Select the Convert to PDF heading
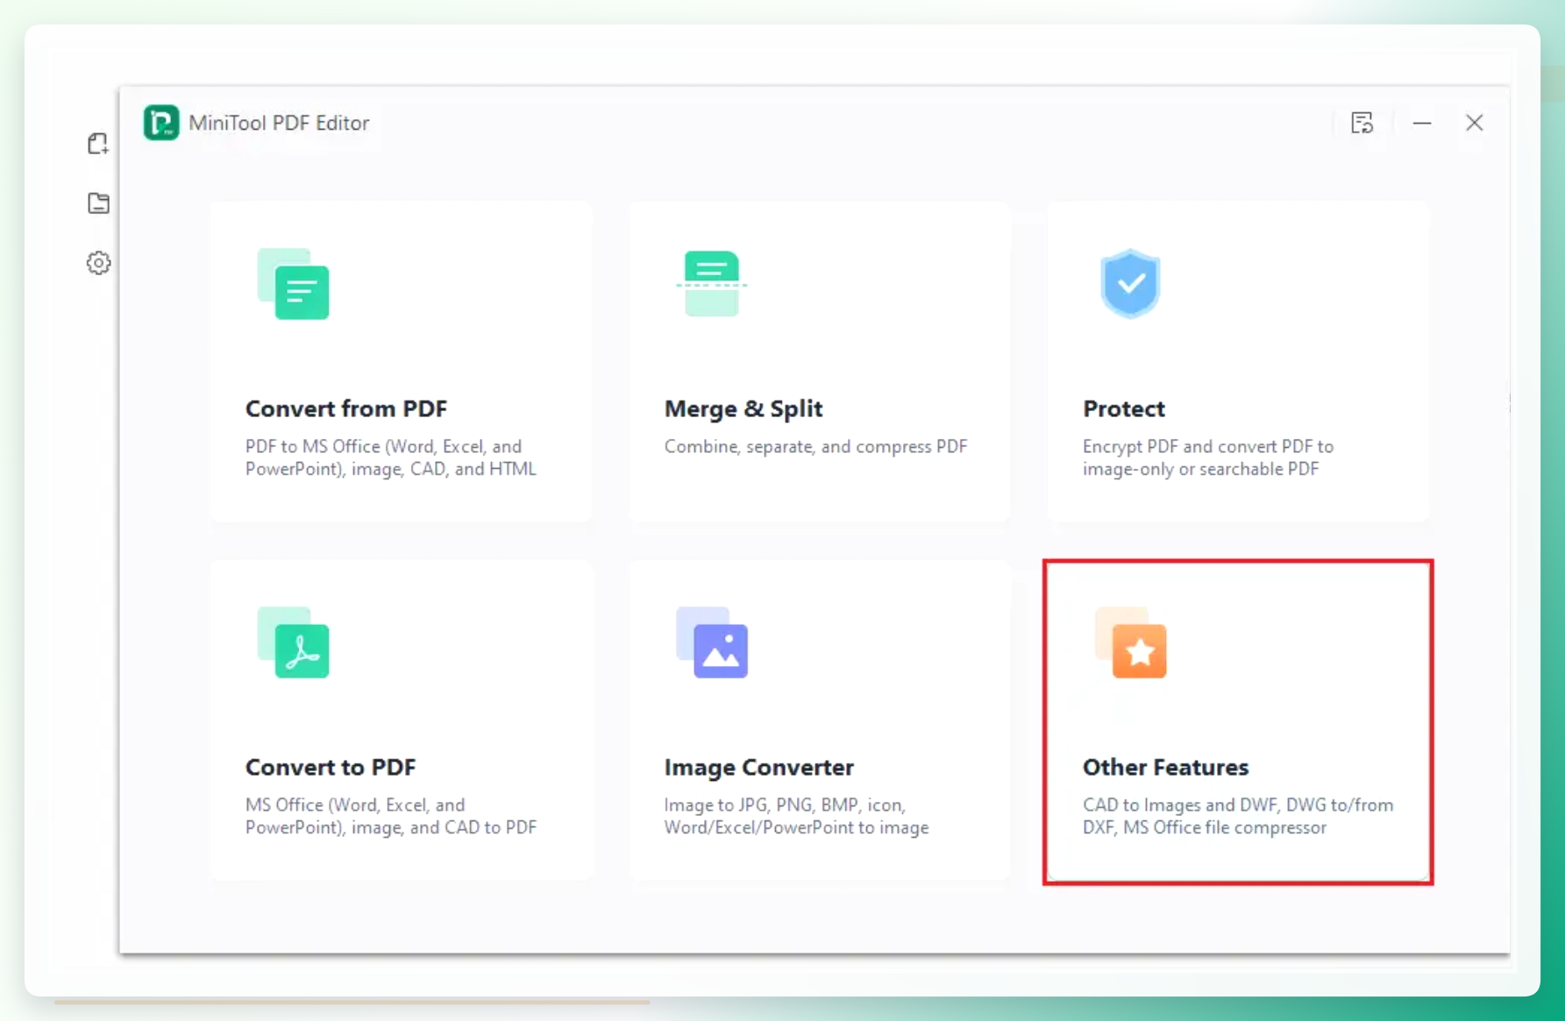This screenshot has width=1565, height=1021. click(x=331, y=768)
